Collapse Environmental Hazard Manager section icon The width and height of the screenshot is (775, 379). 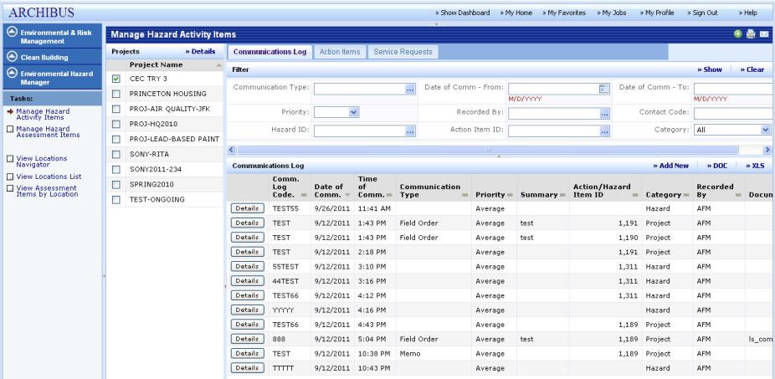(13, 74)
